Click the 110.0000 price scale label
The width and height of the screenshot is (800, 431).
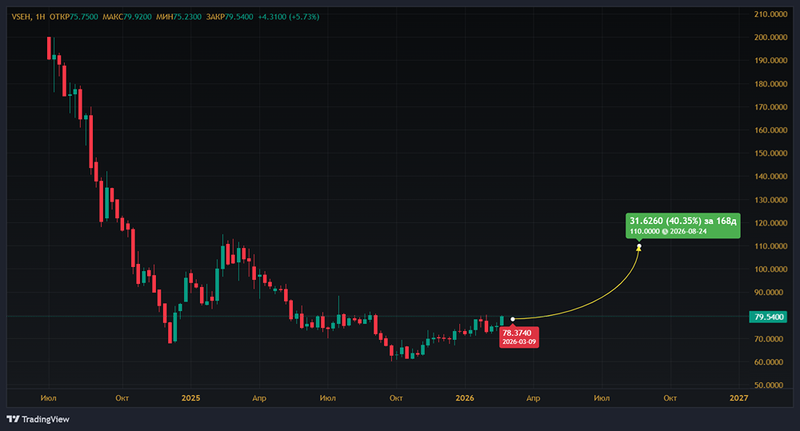(770, 245)
